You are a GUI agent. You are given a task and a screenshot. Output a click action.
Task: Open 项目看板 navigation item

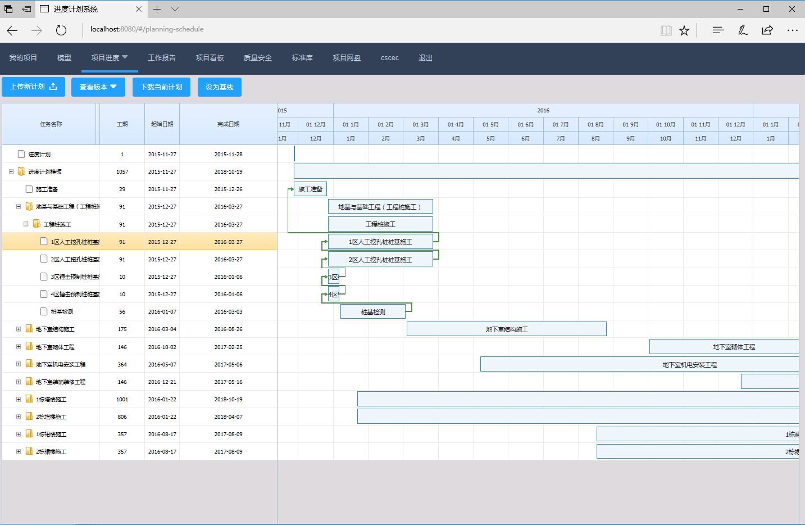tap(210, 58)
